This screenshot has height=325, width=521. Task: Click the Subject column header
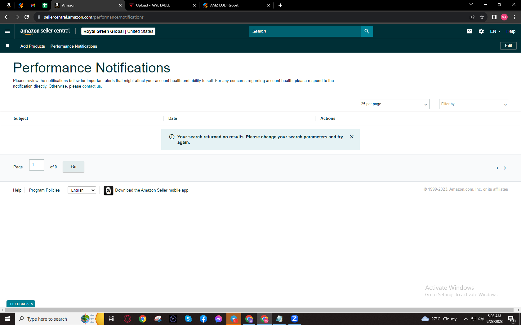point(21,118)
